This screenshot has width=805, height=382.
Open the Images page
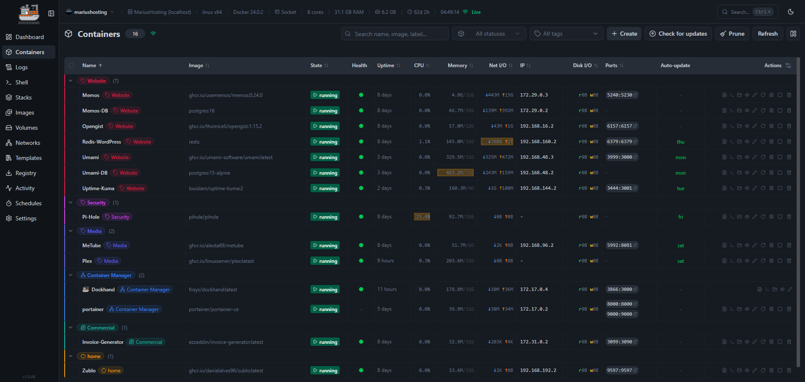point(29,113)
